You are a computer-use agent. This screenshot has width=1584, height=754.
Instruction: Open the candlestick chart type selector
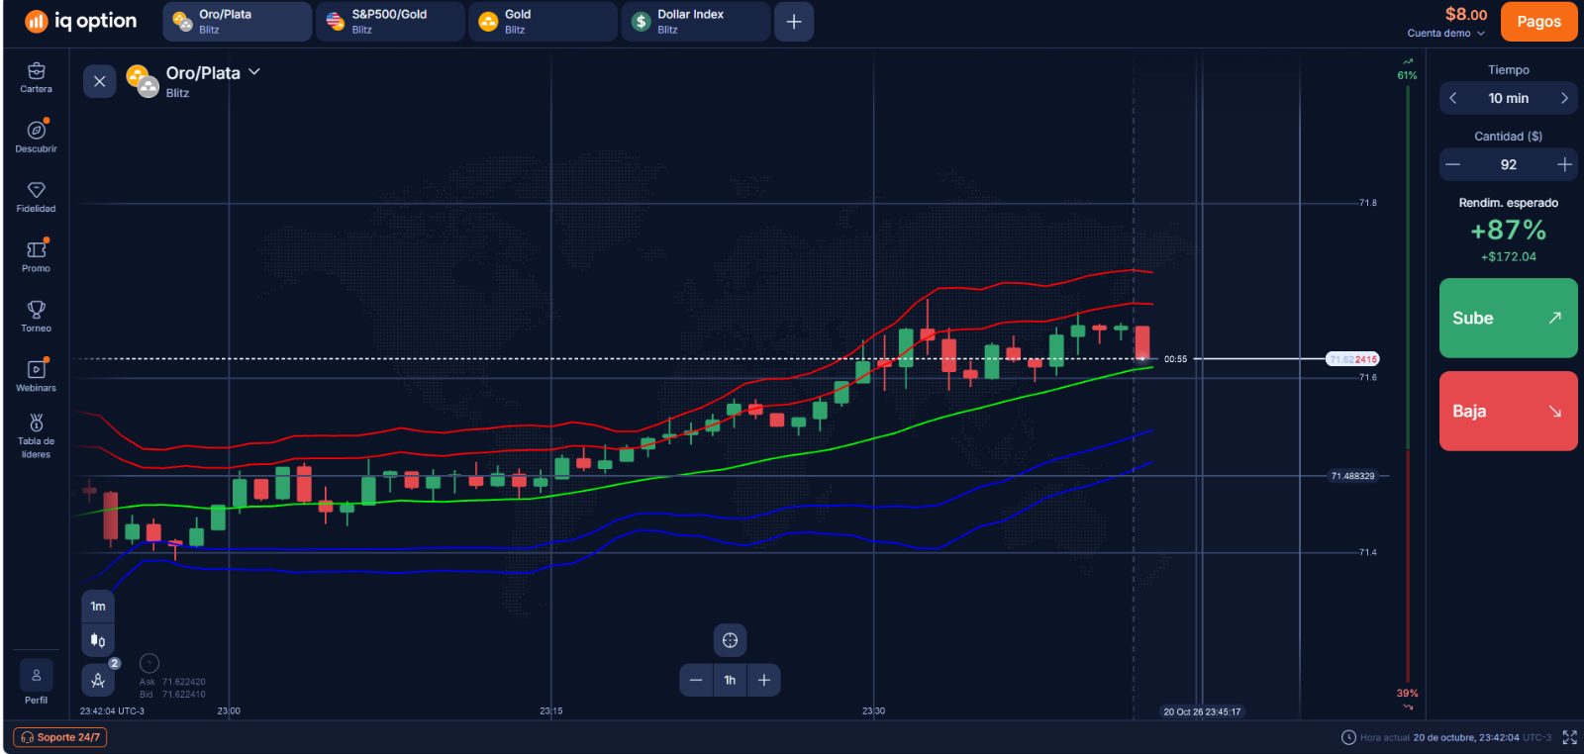point(98,640)
